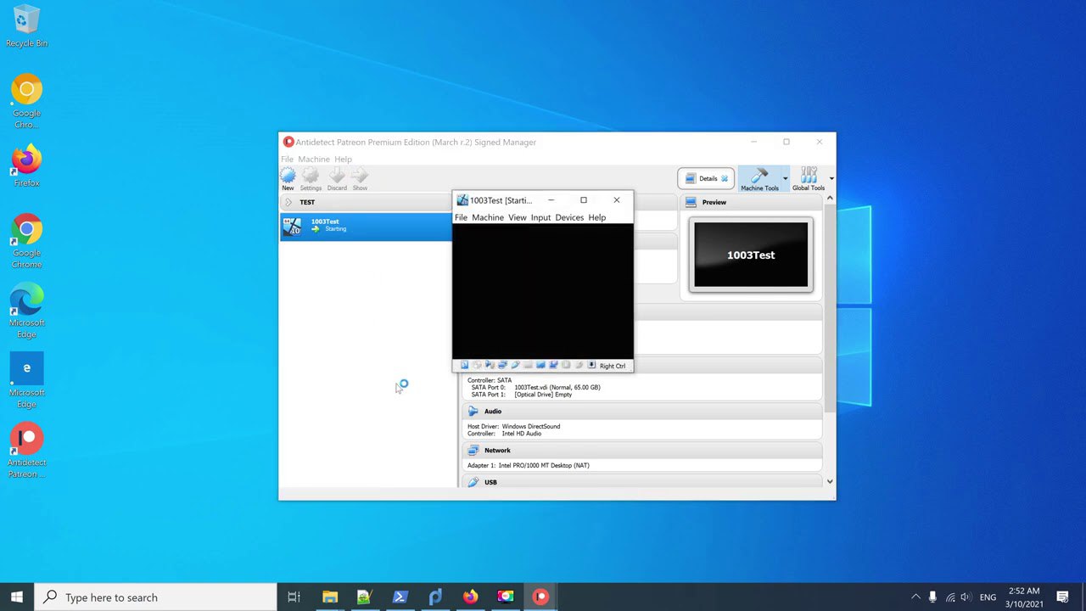Click the taskbar clock showing 2:52 AM

click(x=1024, y=597)
